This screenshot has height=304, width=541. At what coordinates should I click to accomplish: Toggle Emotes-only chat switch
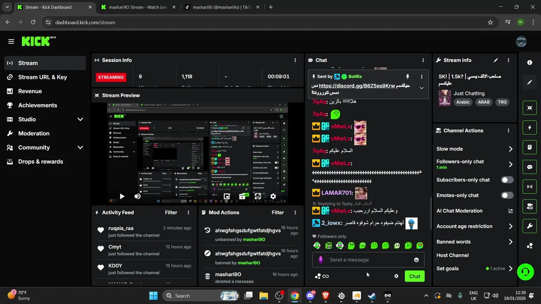click(x=507, y=195)
